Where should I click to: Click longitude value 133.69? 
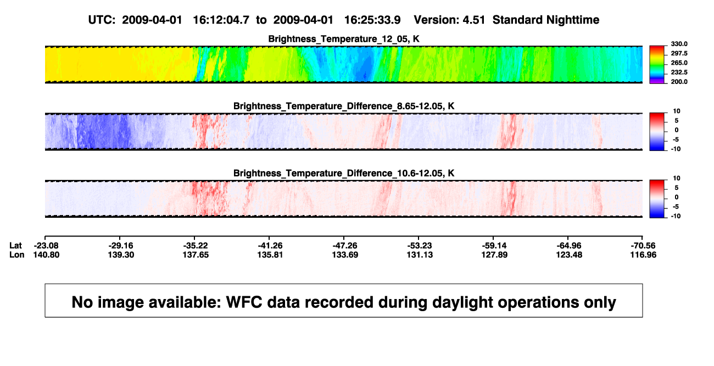tap(345, 255)
